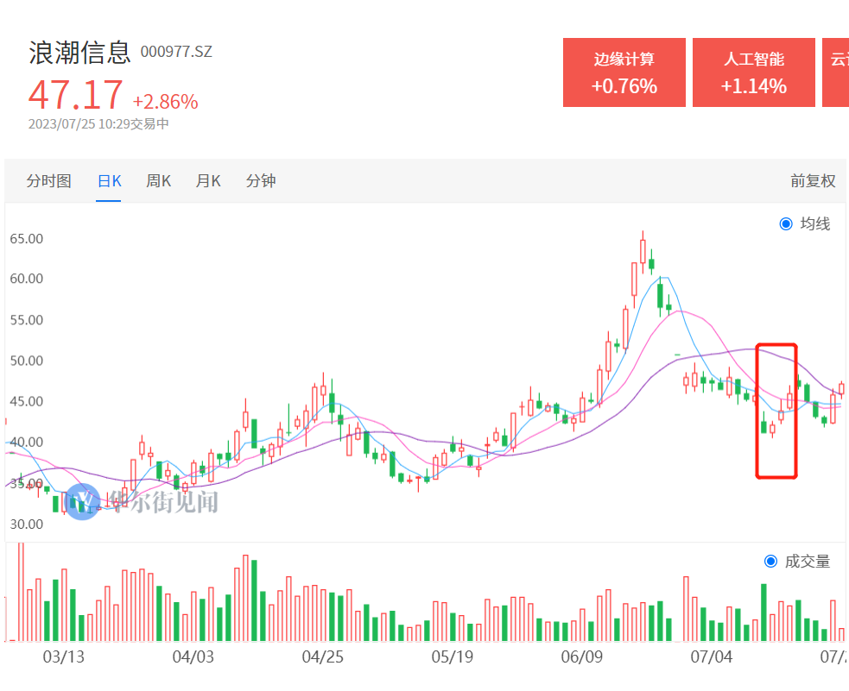
Task: Click the timestamp 2023/07/25 10:29交易中
Action: coord(98,124)
